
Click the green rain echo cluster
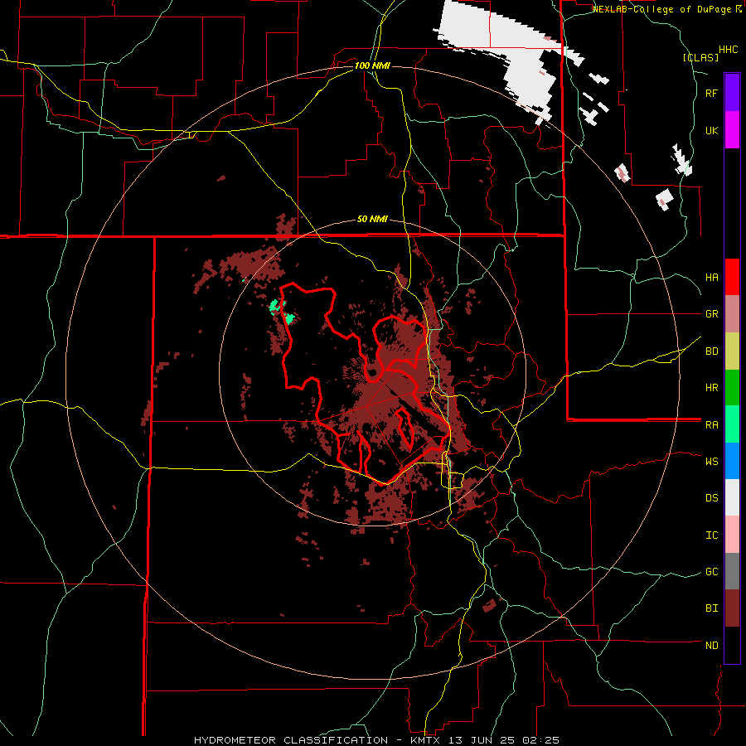coord(281,311)
